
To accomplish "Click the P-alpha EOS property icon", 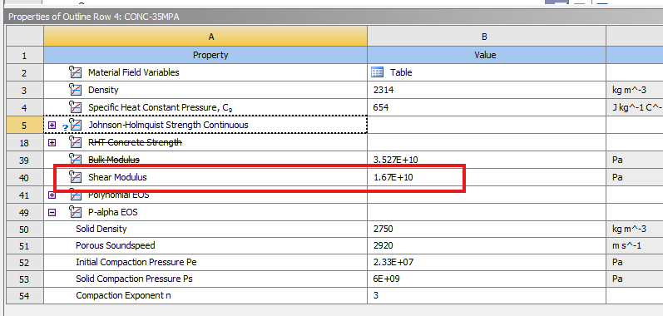I will click(75, 212).
